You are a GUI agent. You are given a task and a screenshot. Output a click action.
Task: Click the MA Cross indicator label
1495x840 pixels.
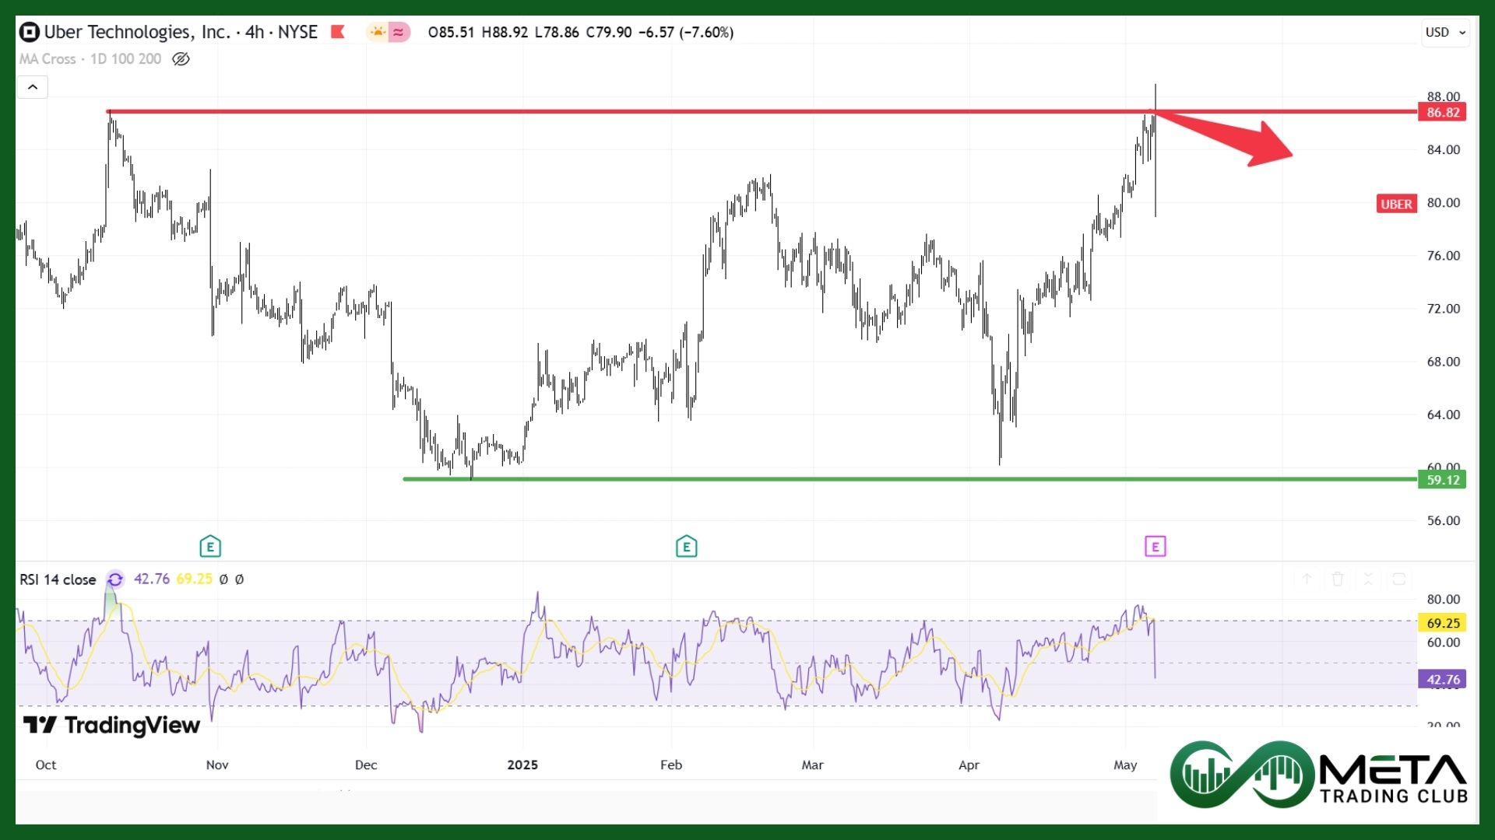(90, 59)
